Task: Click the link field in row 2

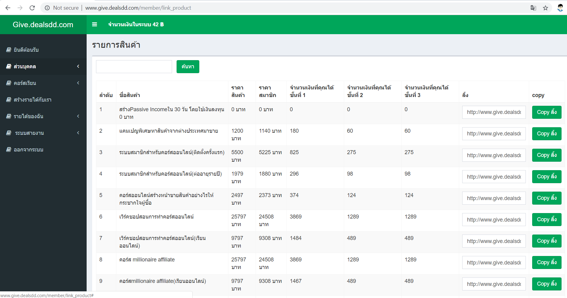Action: coord(494,134)
